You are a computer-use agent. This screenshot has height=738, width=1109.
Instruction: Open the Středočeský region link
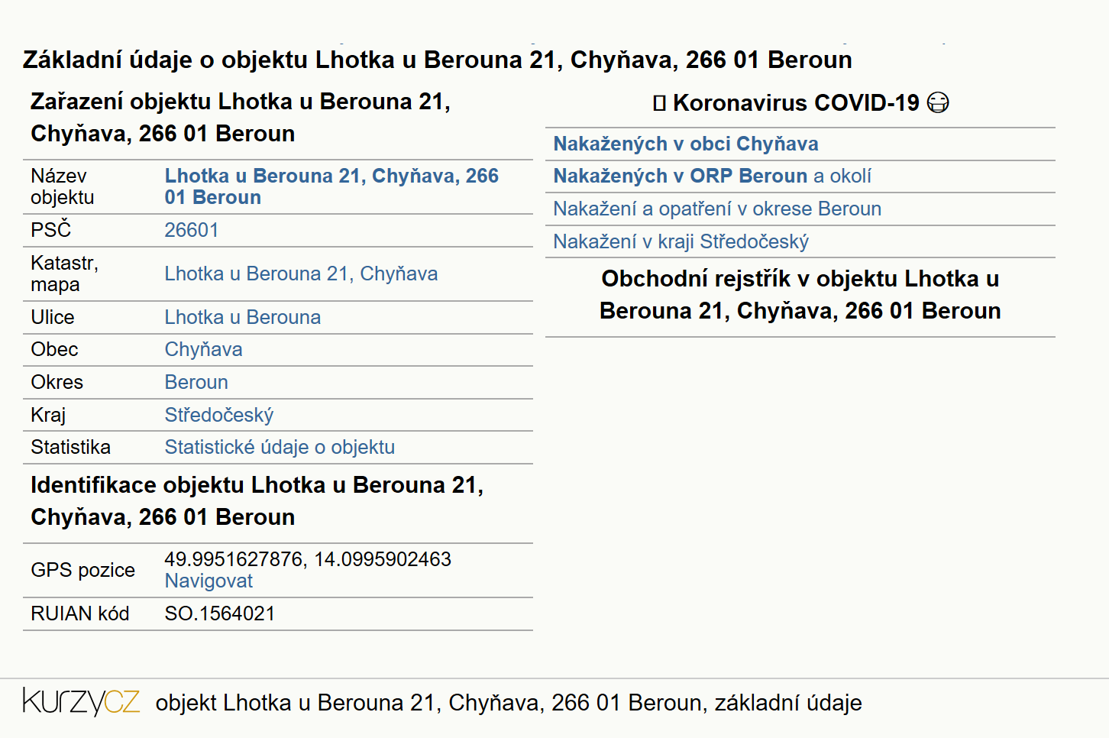click(219, 415)
